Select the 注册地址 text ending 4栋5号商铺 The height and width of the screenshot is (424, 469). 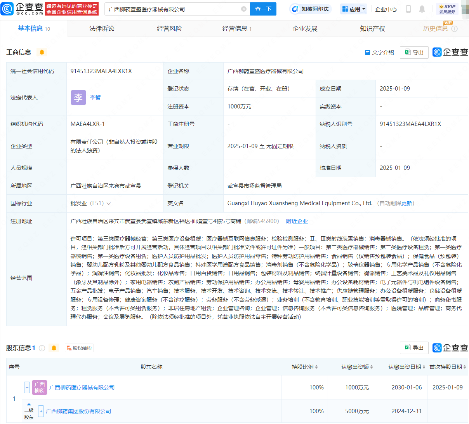[x=156, y=221]
